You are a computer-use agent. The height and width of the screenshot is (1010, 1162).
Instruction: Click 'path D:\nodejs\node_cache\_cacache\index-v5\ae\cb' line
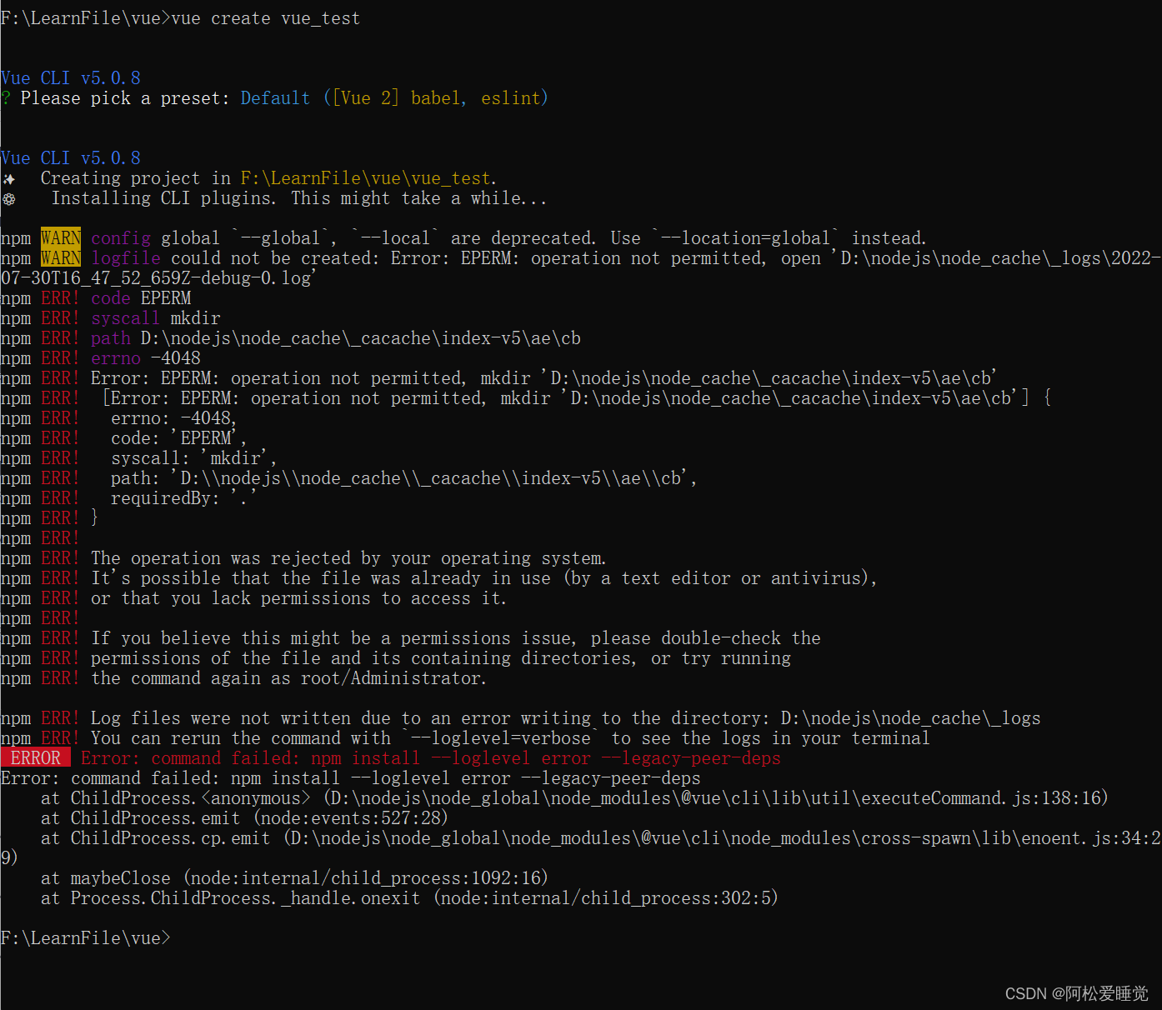[x=291, y=338]
